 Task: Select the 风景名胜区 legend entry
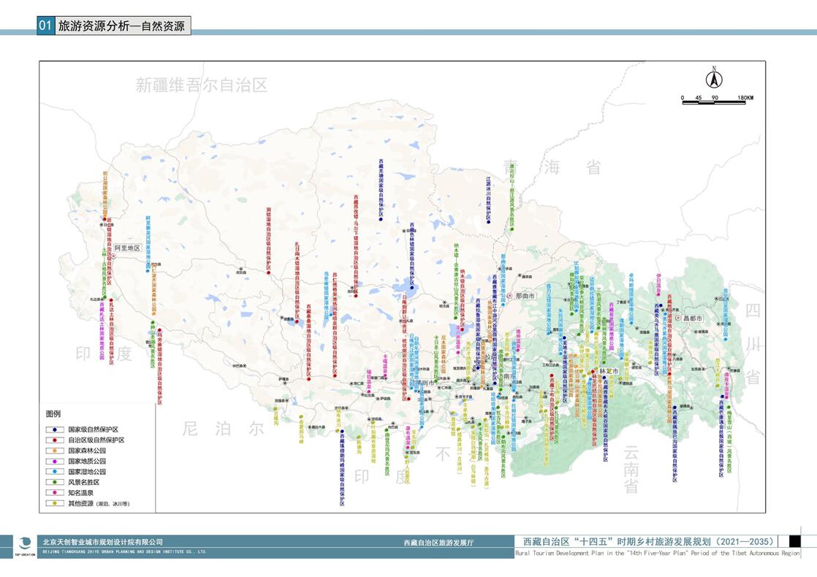pos(83,483)
